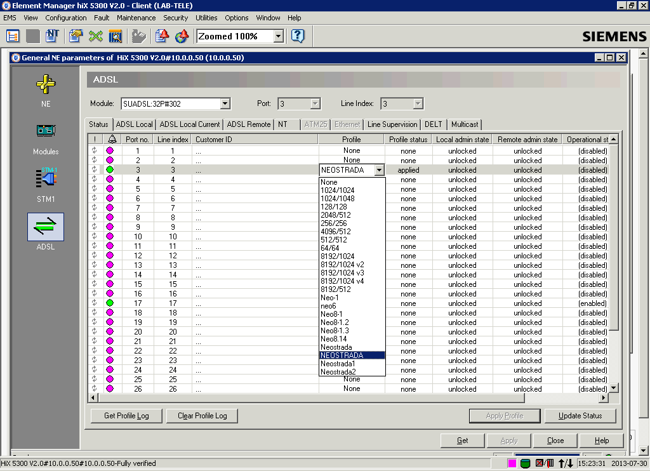The height and width of the screenshot is (471, 650).
Task: Click the green database status bar icon
Action: 525,463
